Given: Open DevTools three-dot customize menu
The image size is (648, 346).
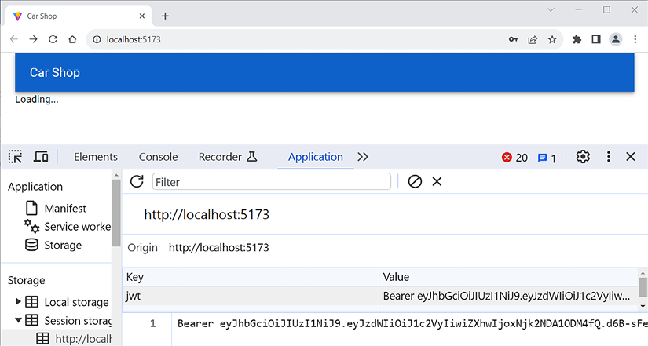Looking at the screenshot, I should tap(608, 157).
